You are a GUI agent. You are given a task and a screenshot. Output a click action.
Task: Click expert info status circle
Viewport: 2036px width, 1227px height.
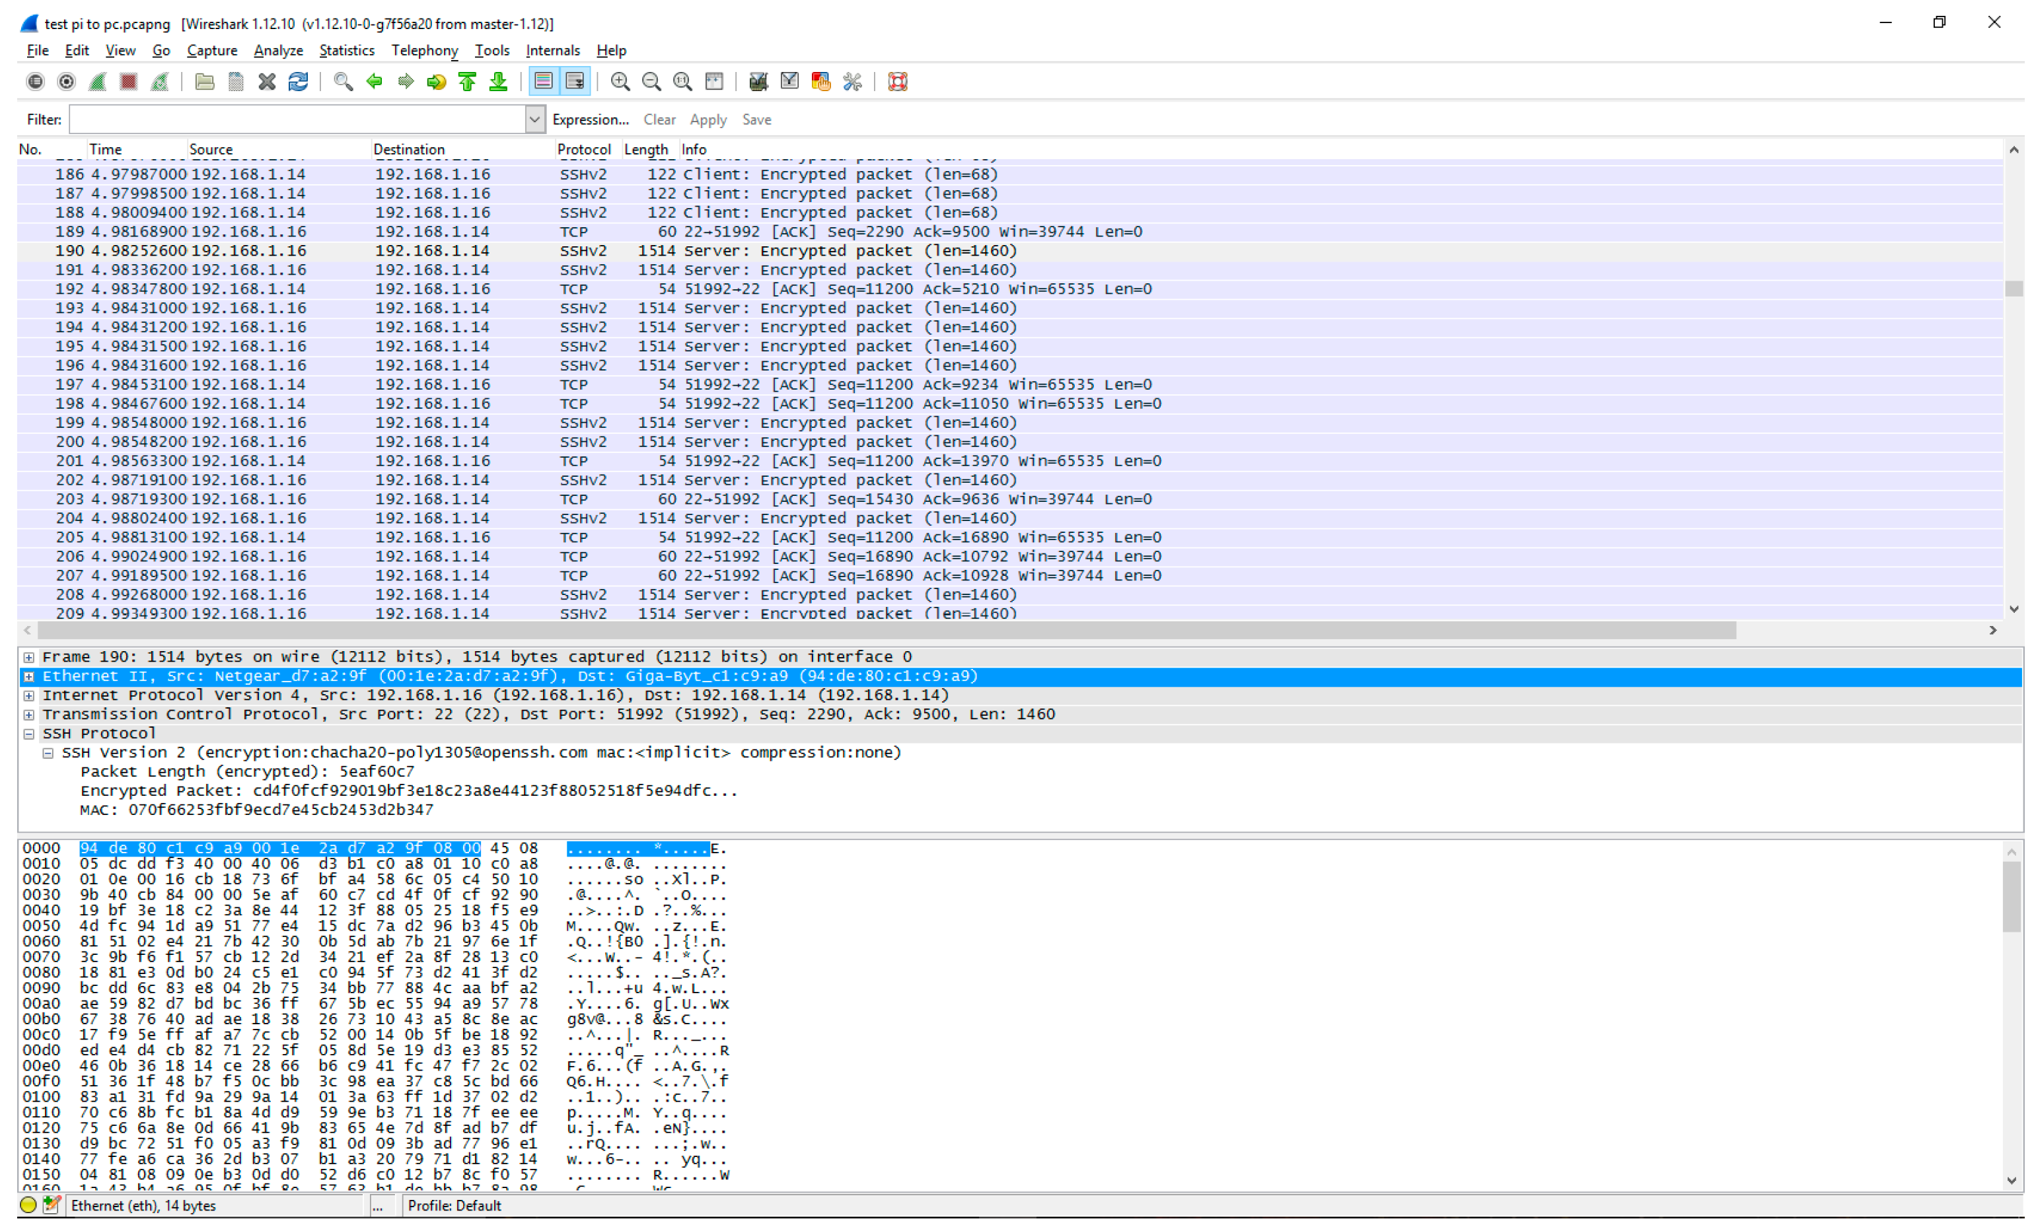point(28,1205)
